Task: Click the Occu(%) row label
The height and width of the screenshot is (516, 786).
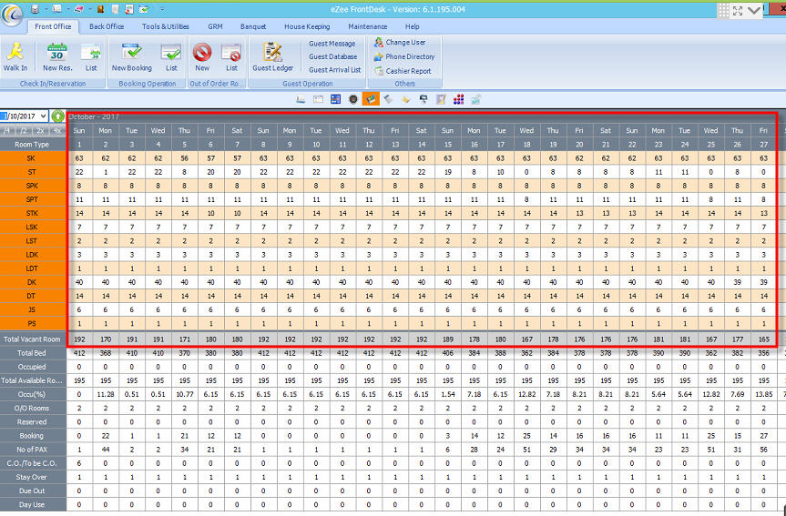Action: tap(32, 394)
